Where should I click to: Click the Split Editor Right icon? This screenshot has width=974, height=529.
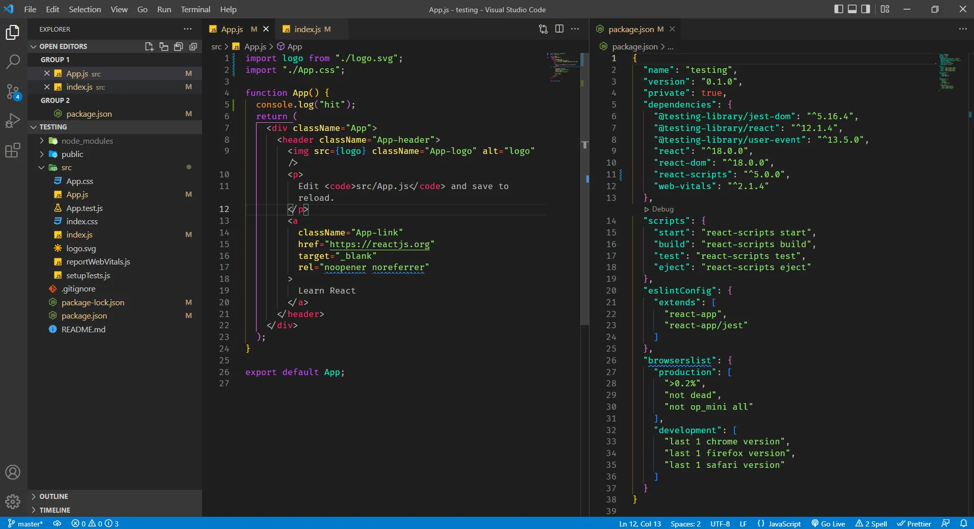tap(559, 29)
